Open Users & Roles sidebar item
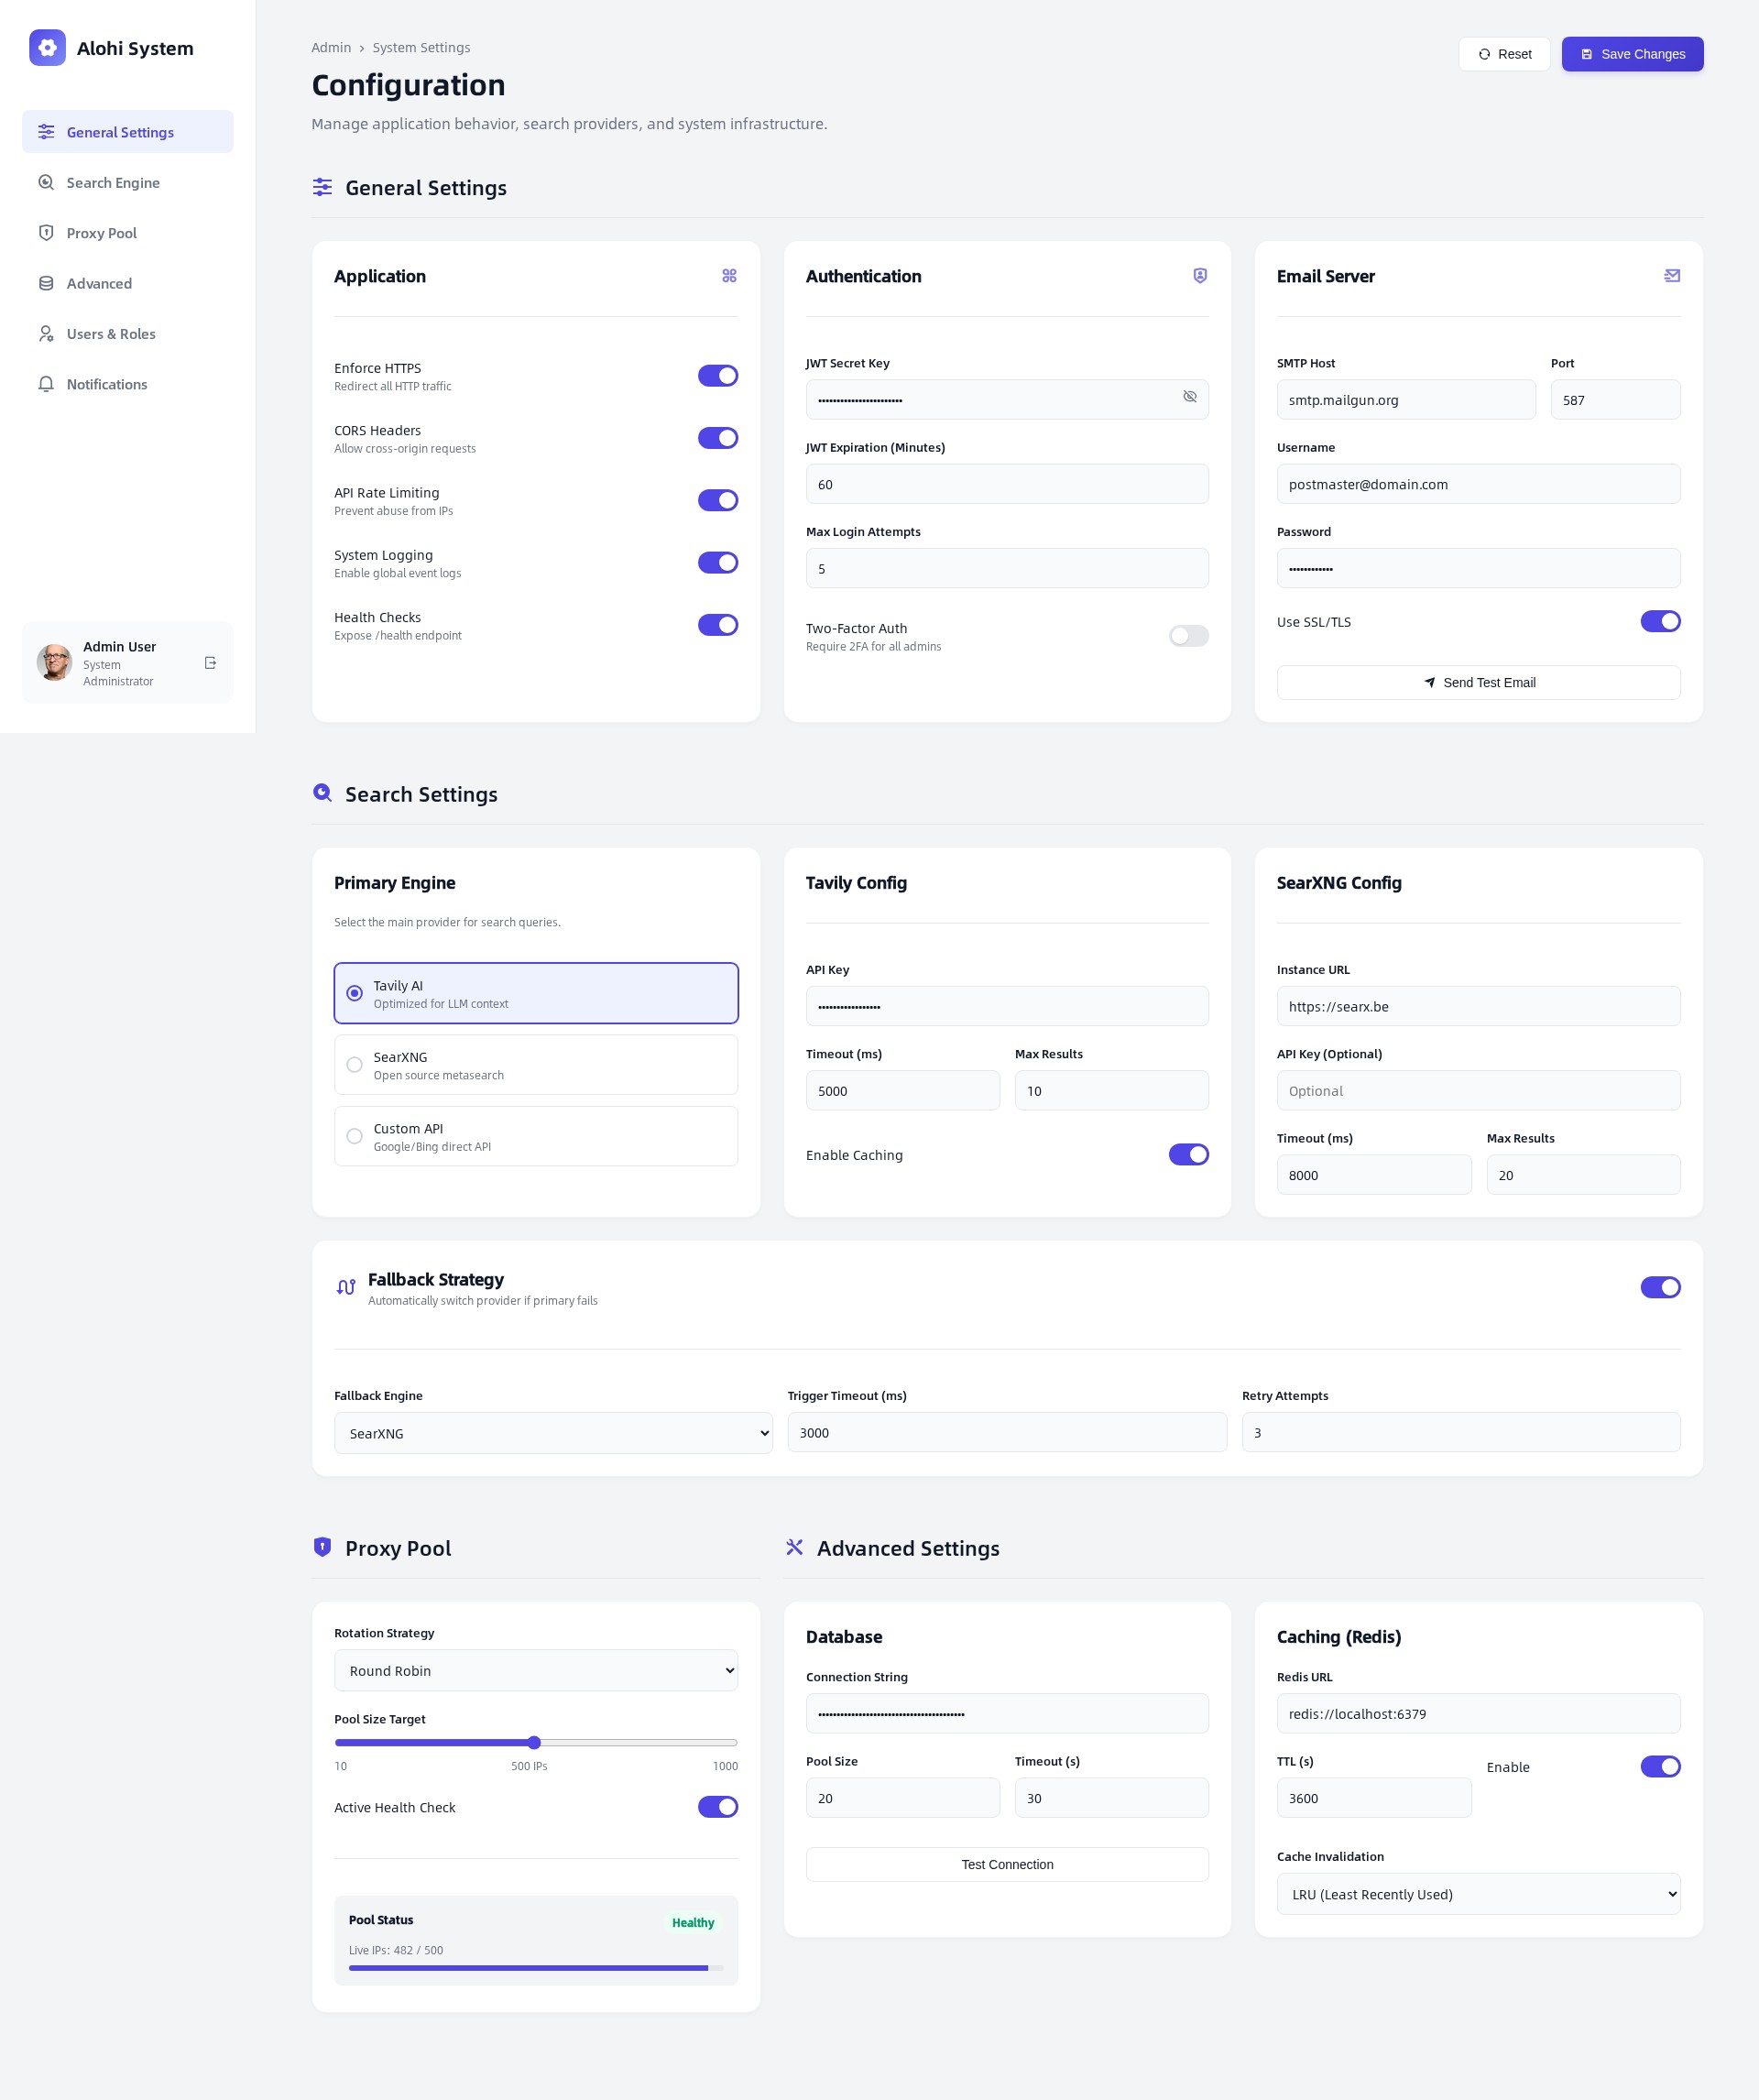Viewport: 1759px width, 2100px height. [x=111, y=334]
